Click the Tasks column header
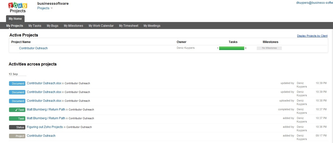 point(233,42)
